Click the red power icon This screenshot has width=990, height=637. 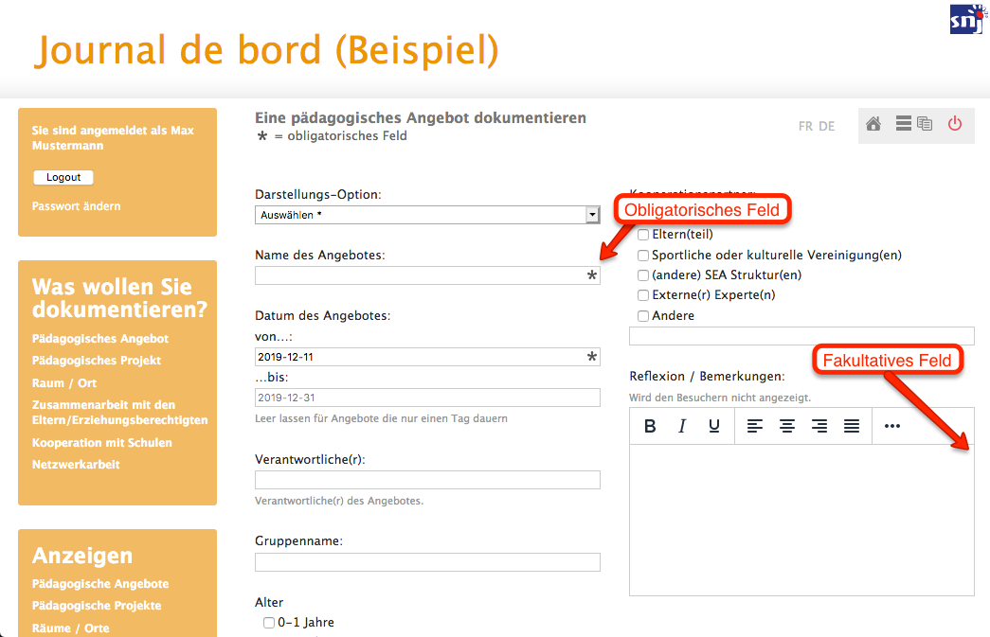(955, 124)
